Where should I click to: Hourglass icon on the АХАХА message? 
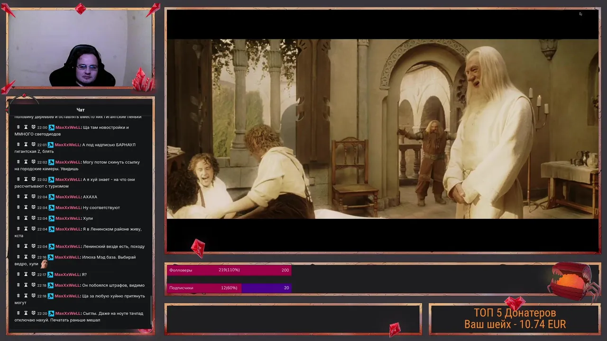(x=26, y=197)
